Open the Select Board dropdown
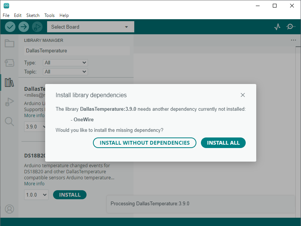The width and height of the screenshot is (301, 226). click(x=91, y=27)
